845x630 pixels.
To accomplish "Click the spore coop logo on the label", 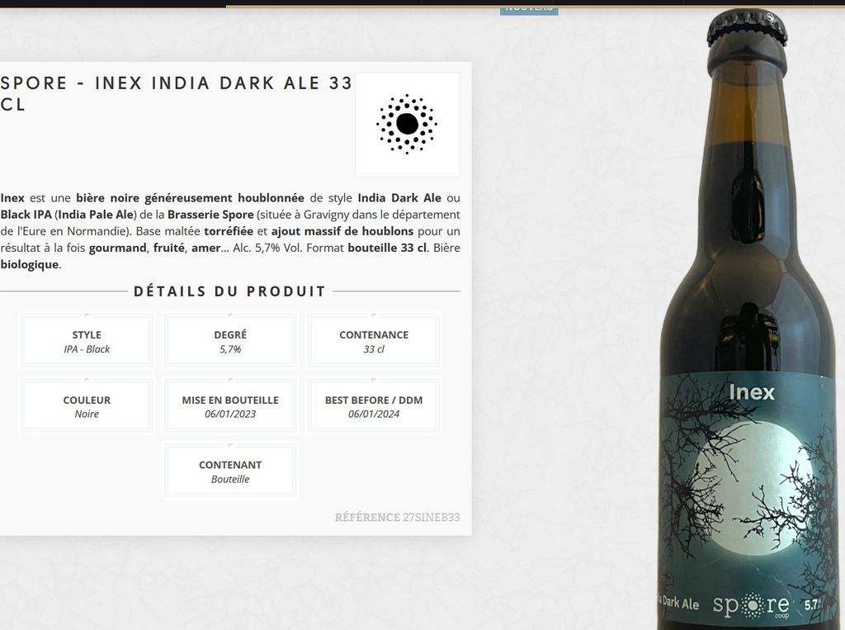I will point(751,606).
